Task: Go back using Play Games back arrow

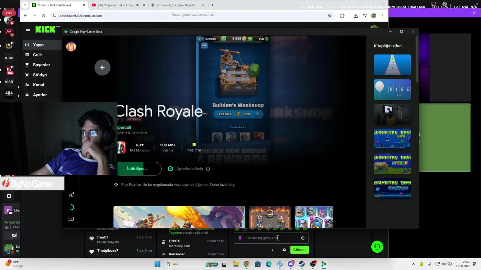Action: [102, 67]
